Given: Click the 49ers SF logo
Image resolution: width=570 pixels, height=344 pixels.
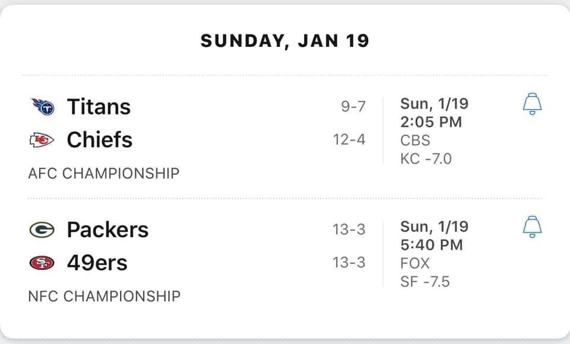Looking at the screenshot, I should coord(42,263).
